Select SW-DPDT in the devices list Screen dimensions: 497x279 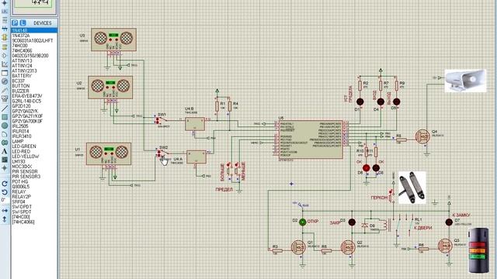click(34, 207)
